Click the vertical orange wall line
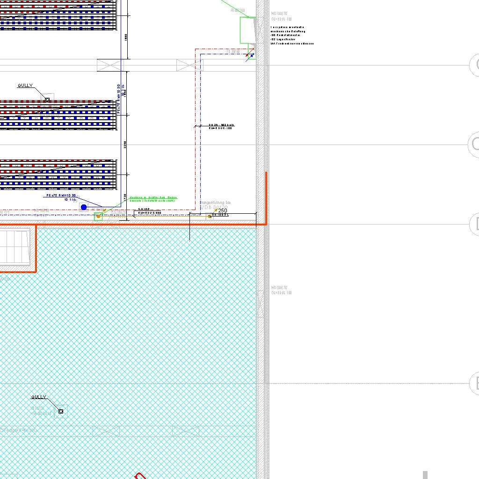Screen dimensions: 479x479 266,196
